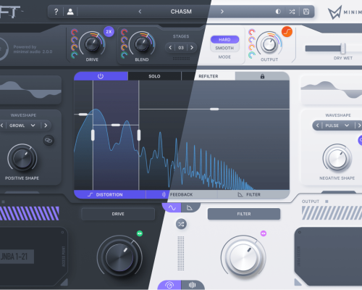Screen dimensions: 362x290
Task: Click the right band level handle
Action: tap(214, 109)
